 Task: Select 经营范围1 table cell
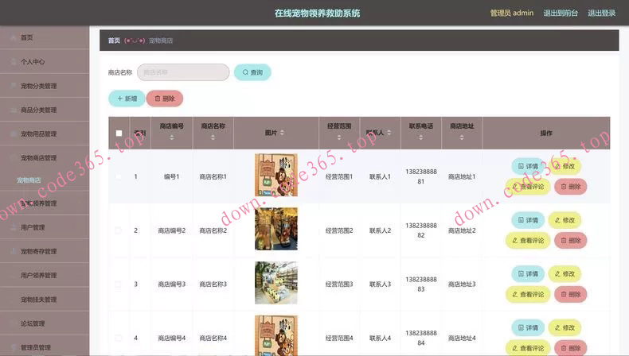click(x=339, y=176)
